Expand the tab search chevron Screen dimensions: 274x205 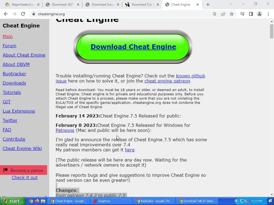pos(231,4)
